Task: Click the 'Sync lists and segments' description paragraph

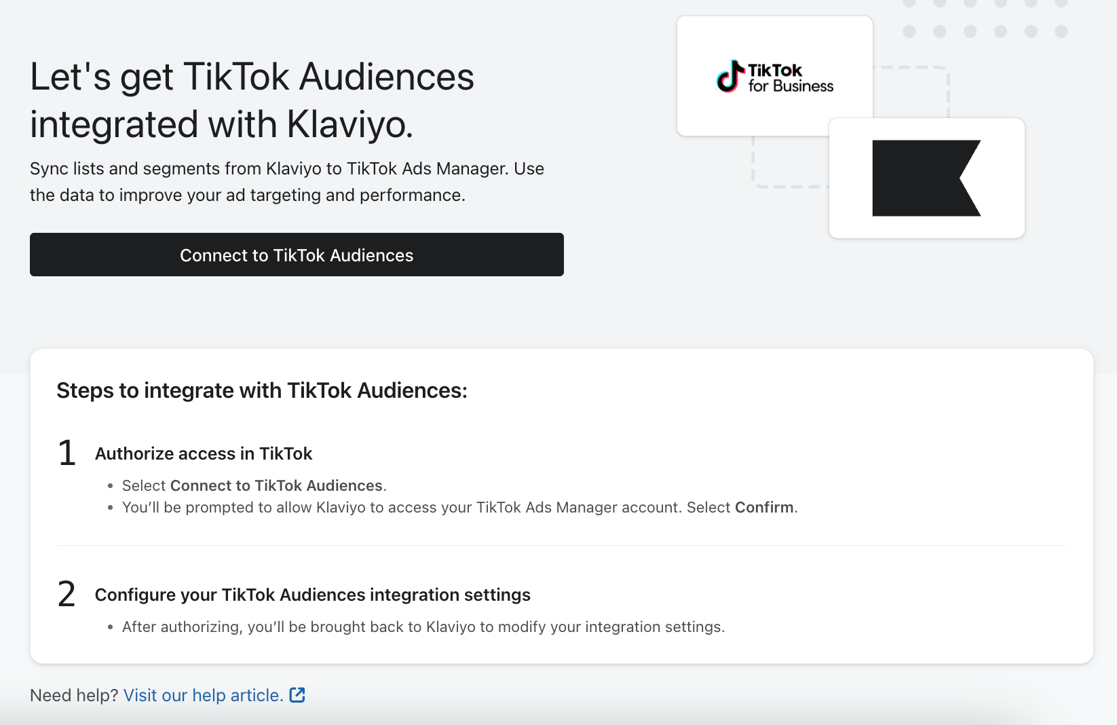Action: [286, 182]
